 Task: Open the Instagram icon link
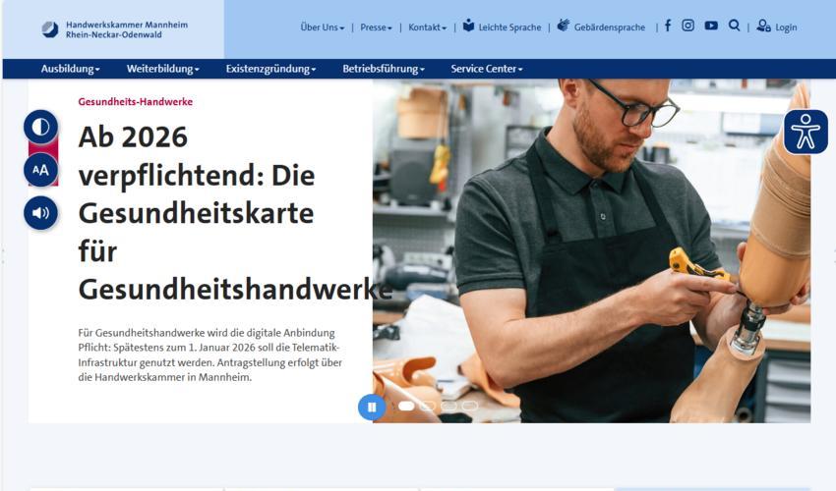[x=687, y=26]
